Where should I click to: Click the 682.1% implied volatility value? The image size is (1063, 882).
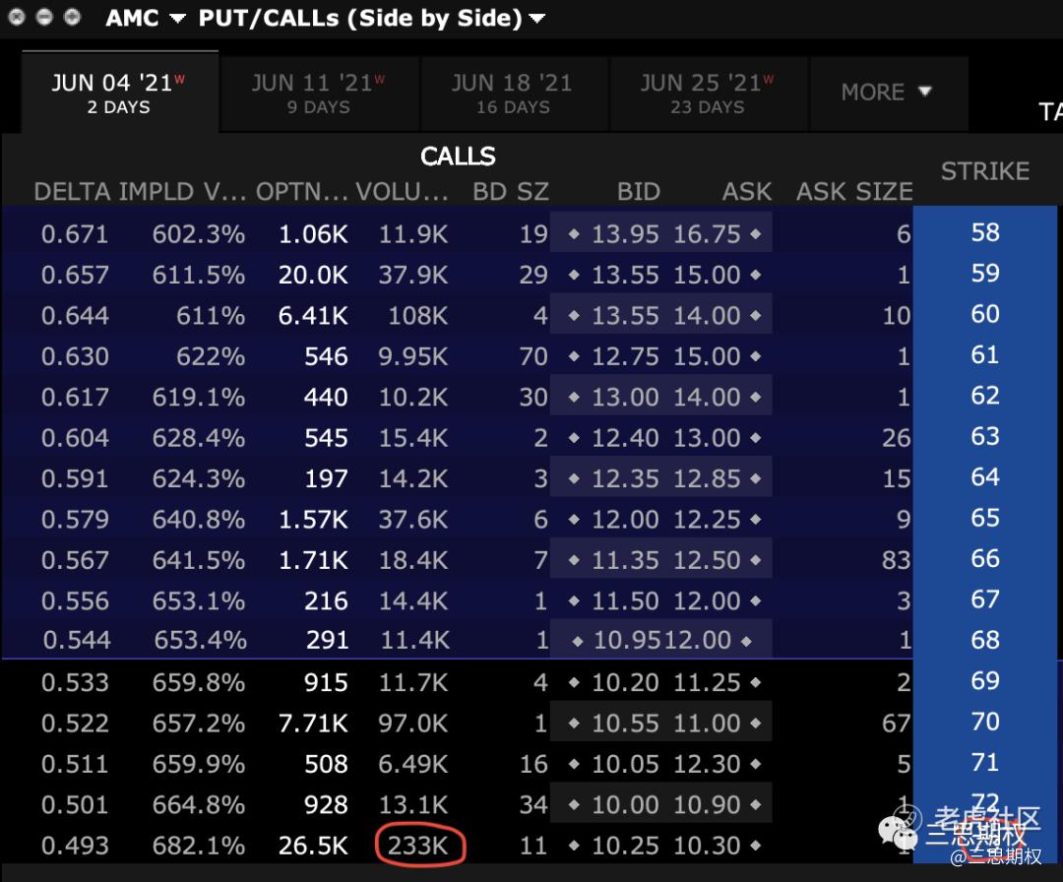(x=199, y=846)
